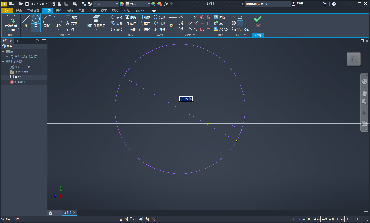
Task: Switch to the Annotate (标注) tab
Action: tap(59, 11)
